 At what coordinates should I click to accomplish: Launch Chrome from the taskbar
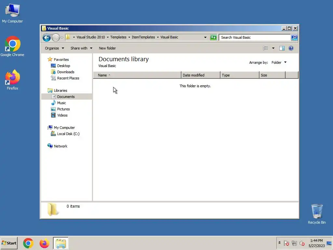(x=28, y=243)
